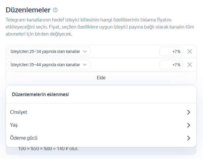Click the Düzenlemeler section heading
The image size is (203, 159).
pos(28,10)
